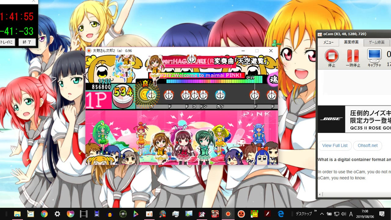This screenshot has width=391, height=220.
Task: Expand the デスクトップ toolbar chevron
Action: (315, 211)
